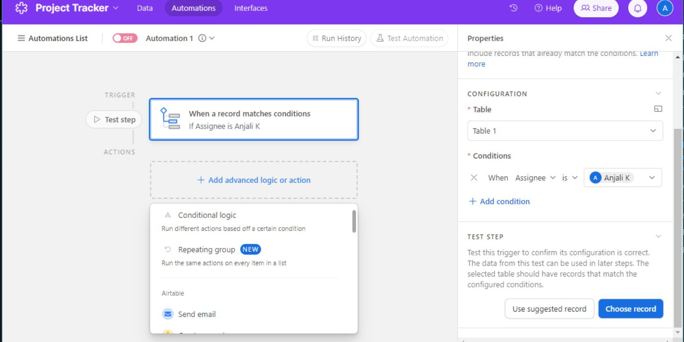Image resolution: width=684 pixels, height=342 pixels.
Task: Click Add advanced logic or action
Action: pyautogui.click(x=254, y=180)
